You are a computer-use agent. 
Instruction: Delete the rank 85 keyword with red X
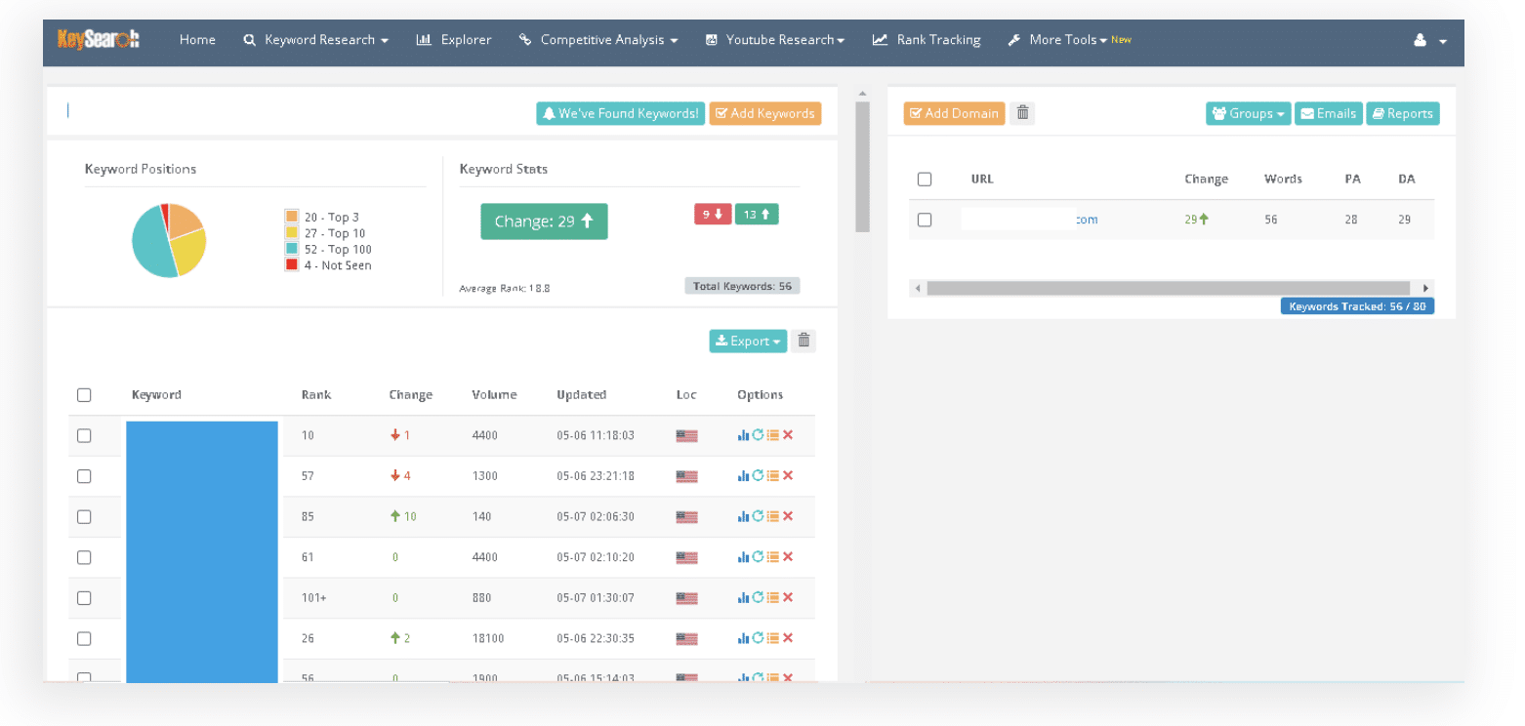click(x=788, y=516)
